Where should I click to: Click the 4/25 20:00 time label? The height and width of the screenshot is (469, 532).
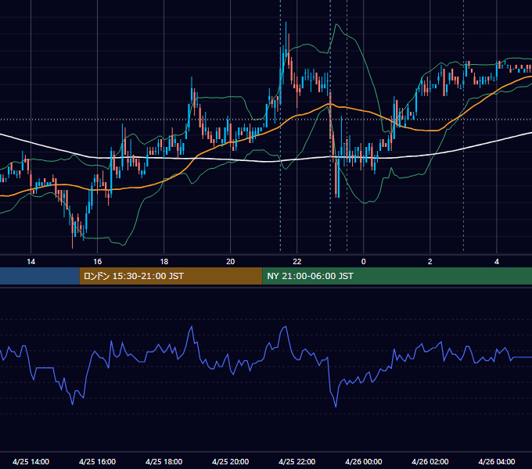[x=230, y=461]
